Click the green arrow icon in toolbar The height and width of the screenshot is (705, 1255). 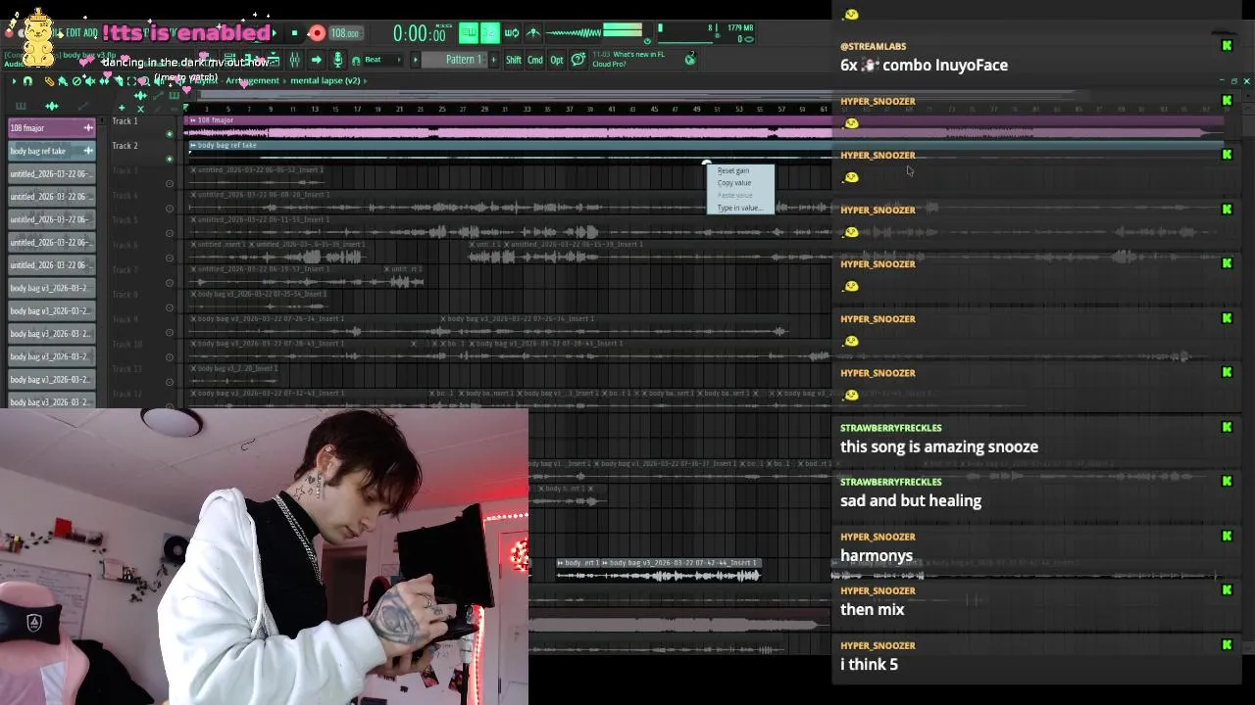[316, 60]
